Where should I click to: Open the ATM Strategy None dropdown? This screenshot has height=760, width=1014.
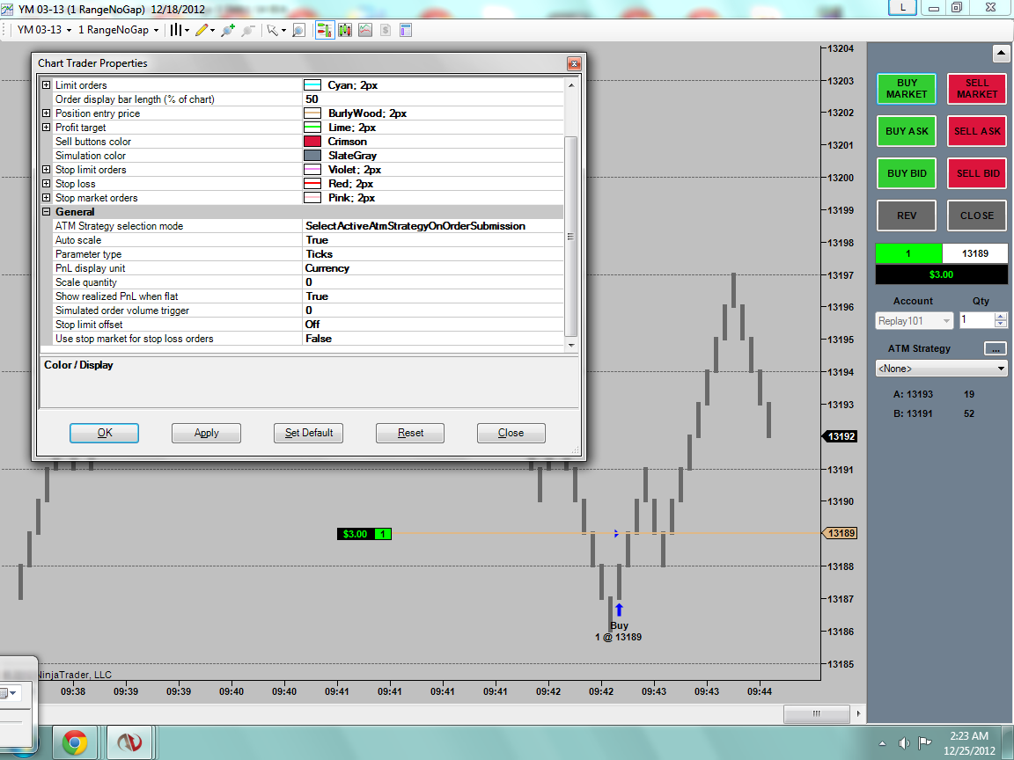tap(942, 369)
